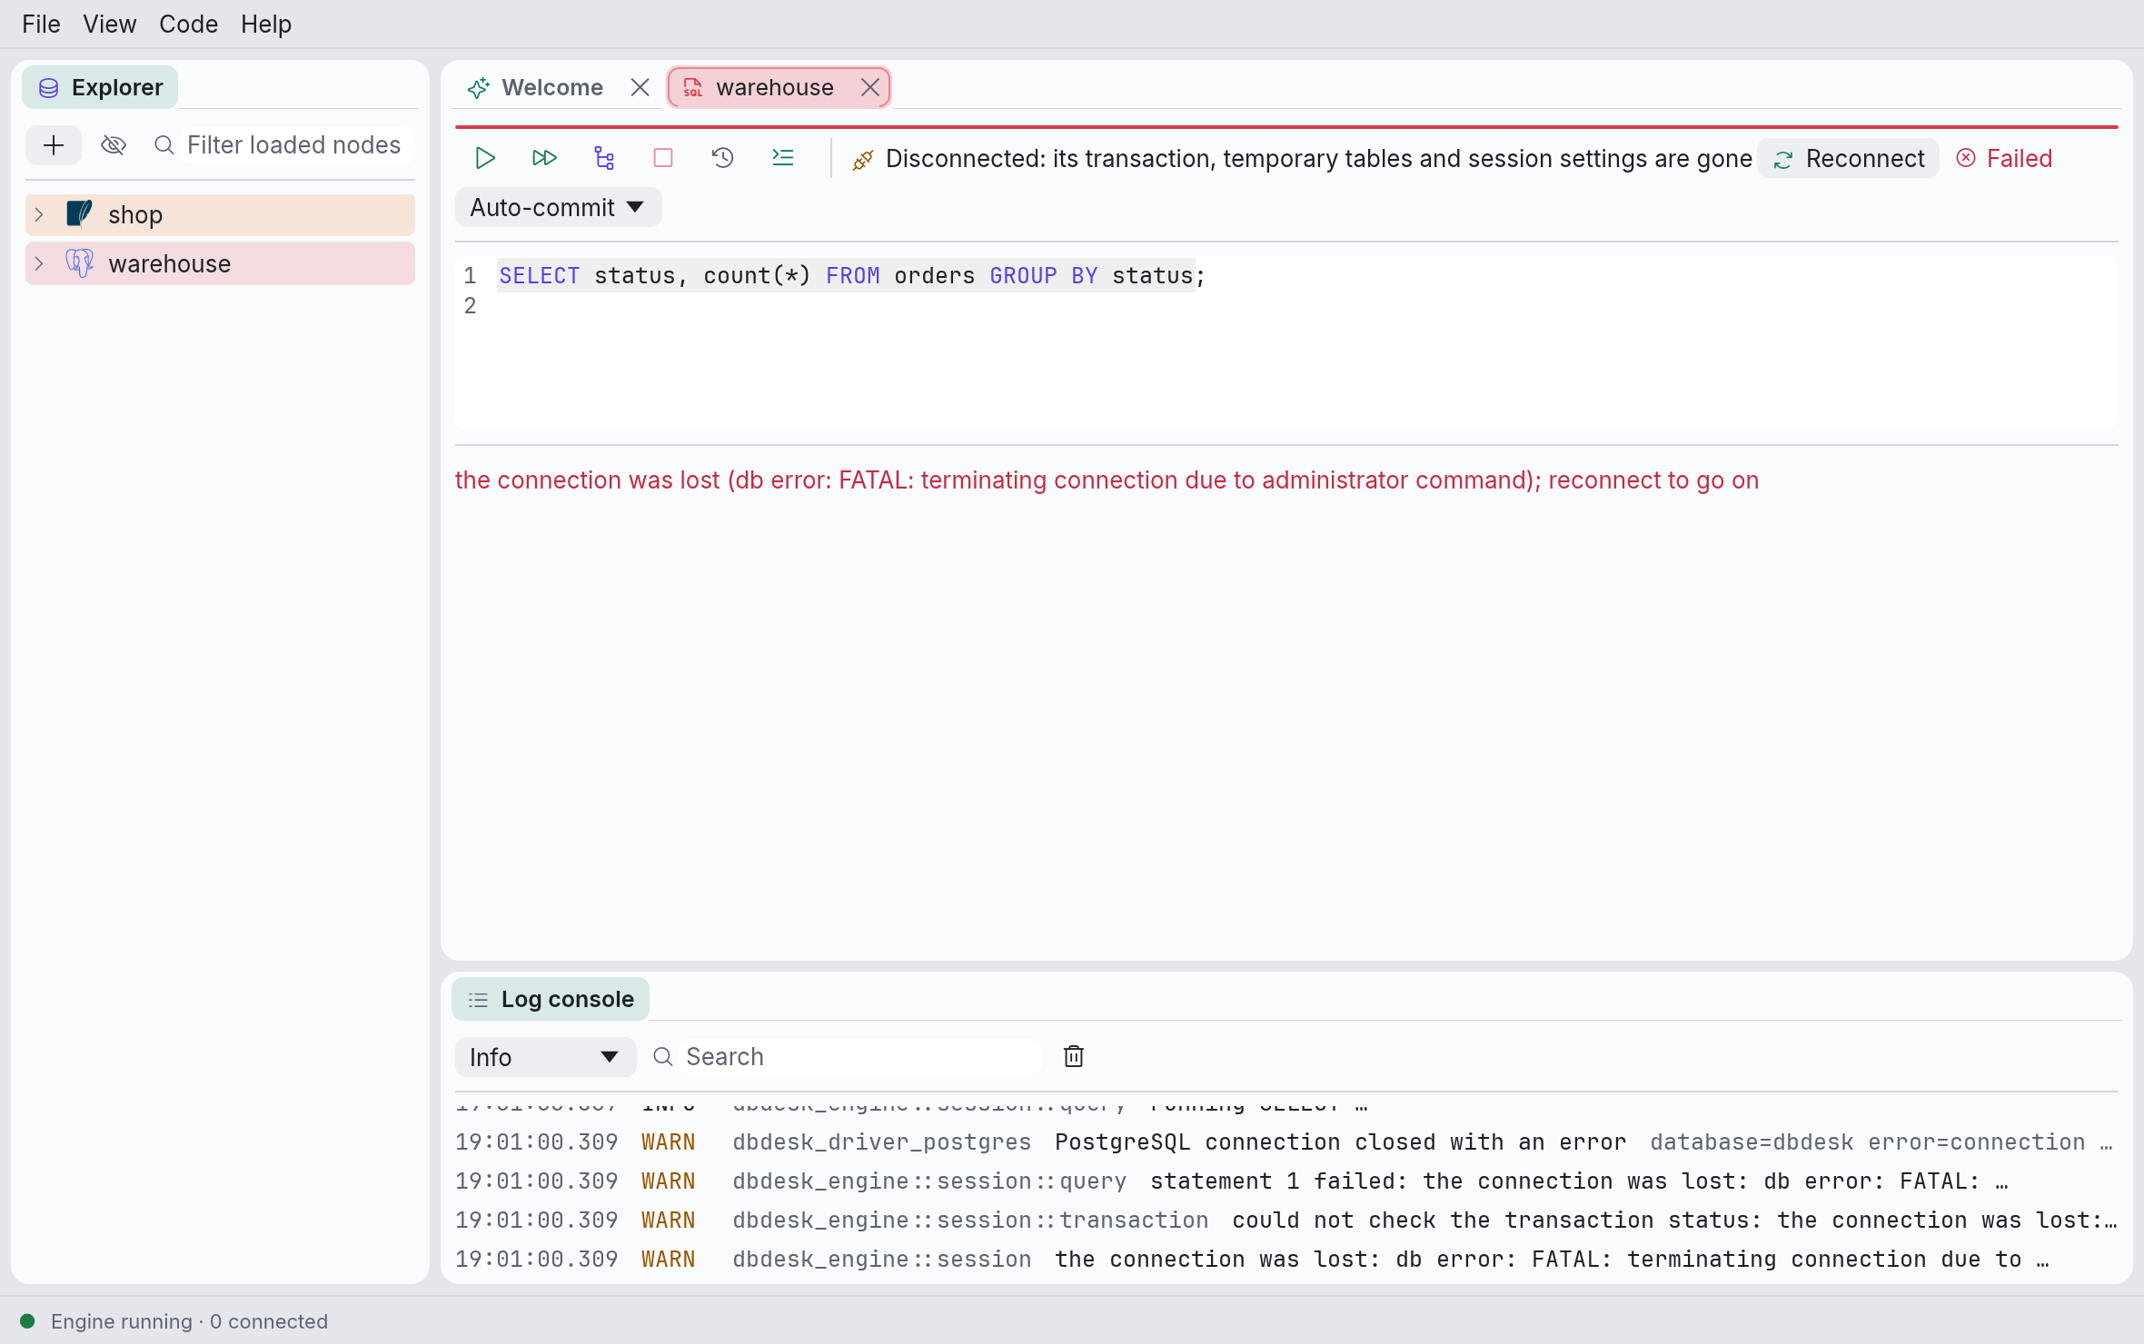The height and width of the screenshot is (1344, 2144).
Task: Click the disconnected plug icon
Action: coord(863,160)
